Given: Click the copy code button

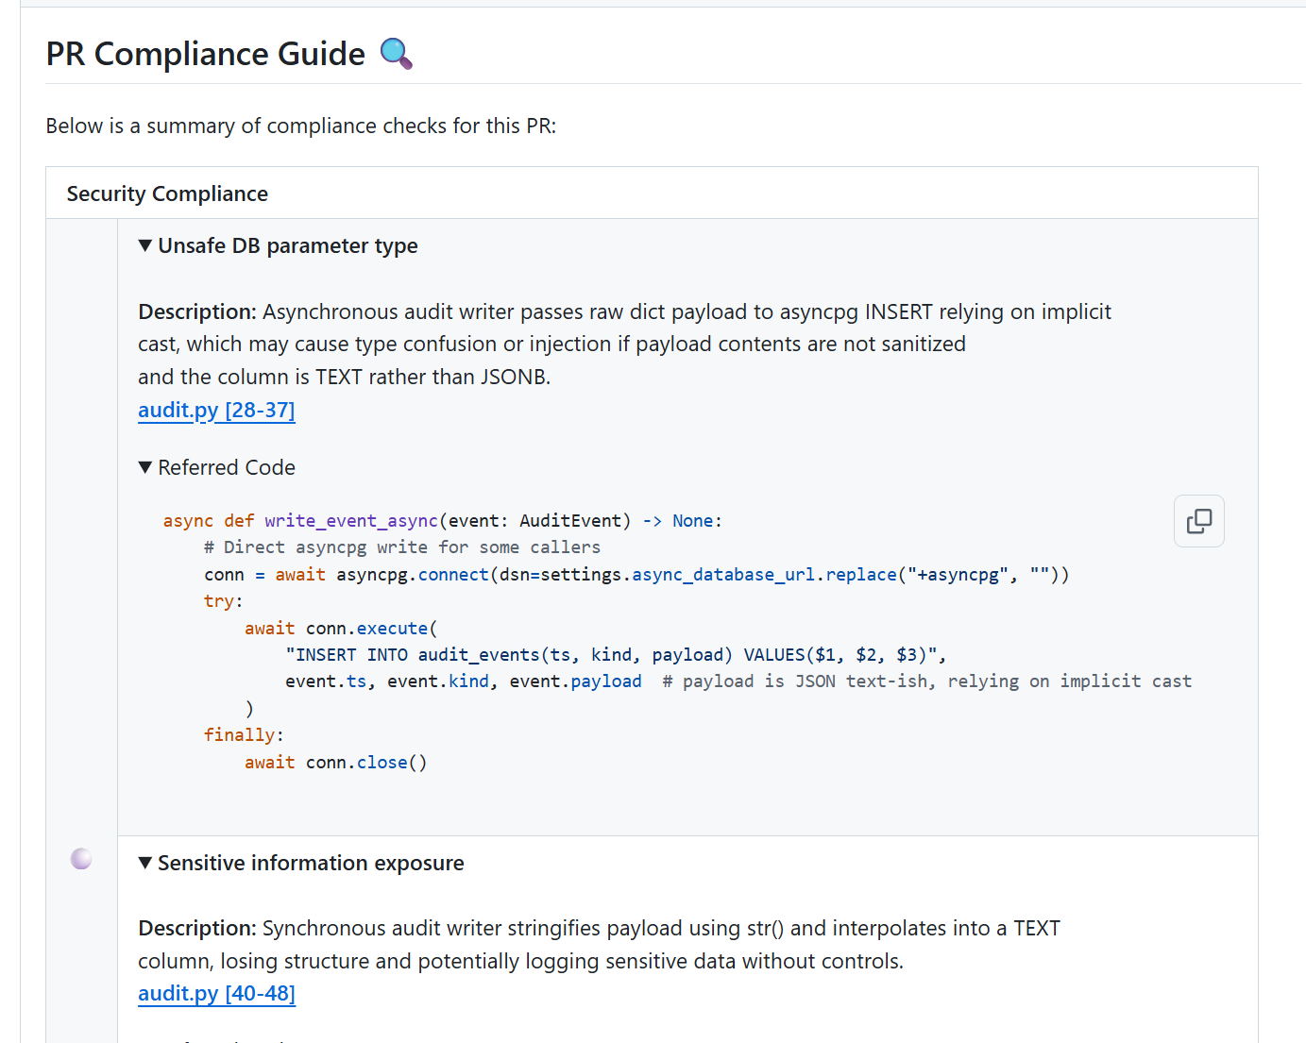Looking at the screenshot, I should click(1198, 521).
